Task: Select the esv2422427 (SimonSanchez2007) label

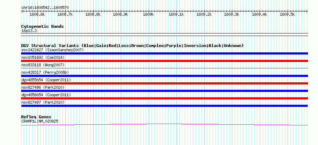Action: coord(53,50)
